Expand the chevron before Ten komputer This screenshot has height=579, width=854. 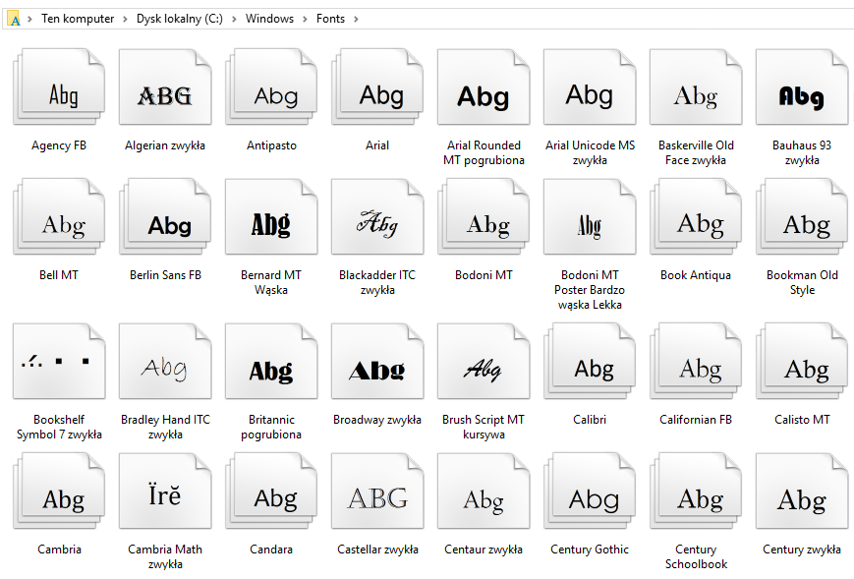[x=29, y=19]
